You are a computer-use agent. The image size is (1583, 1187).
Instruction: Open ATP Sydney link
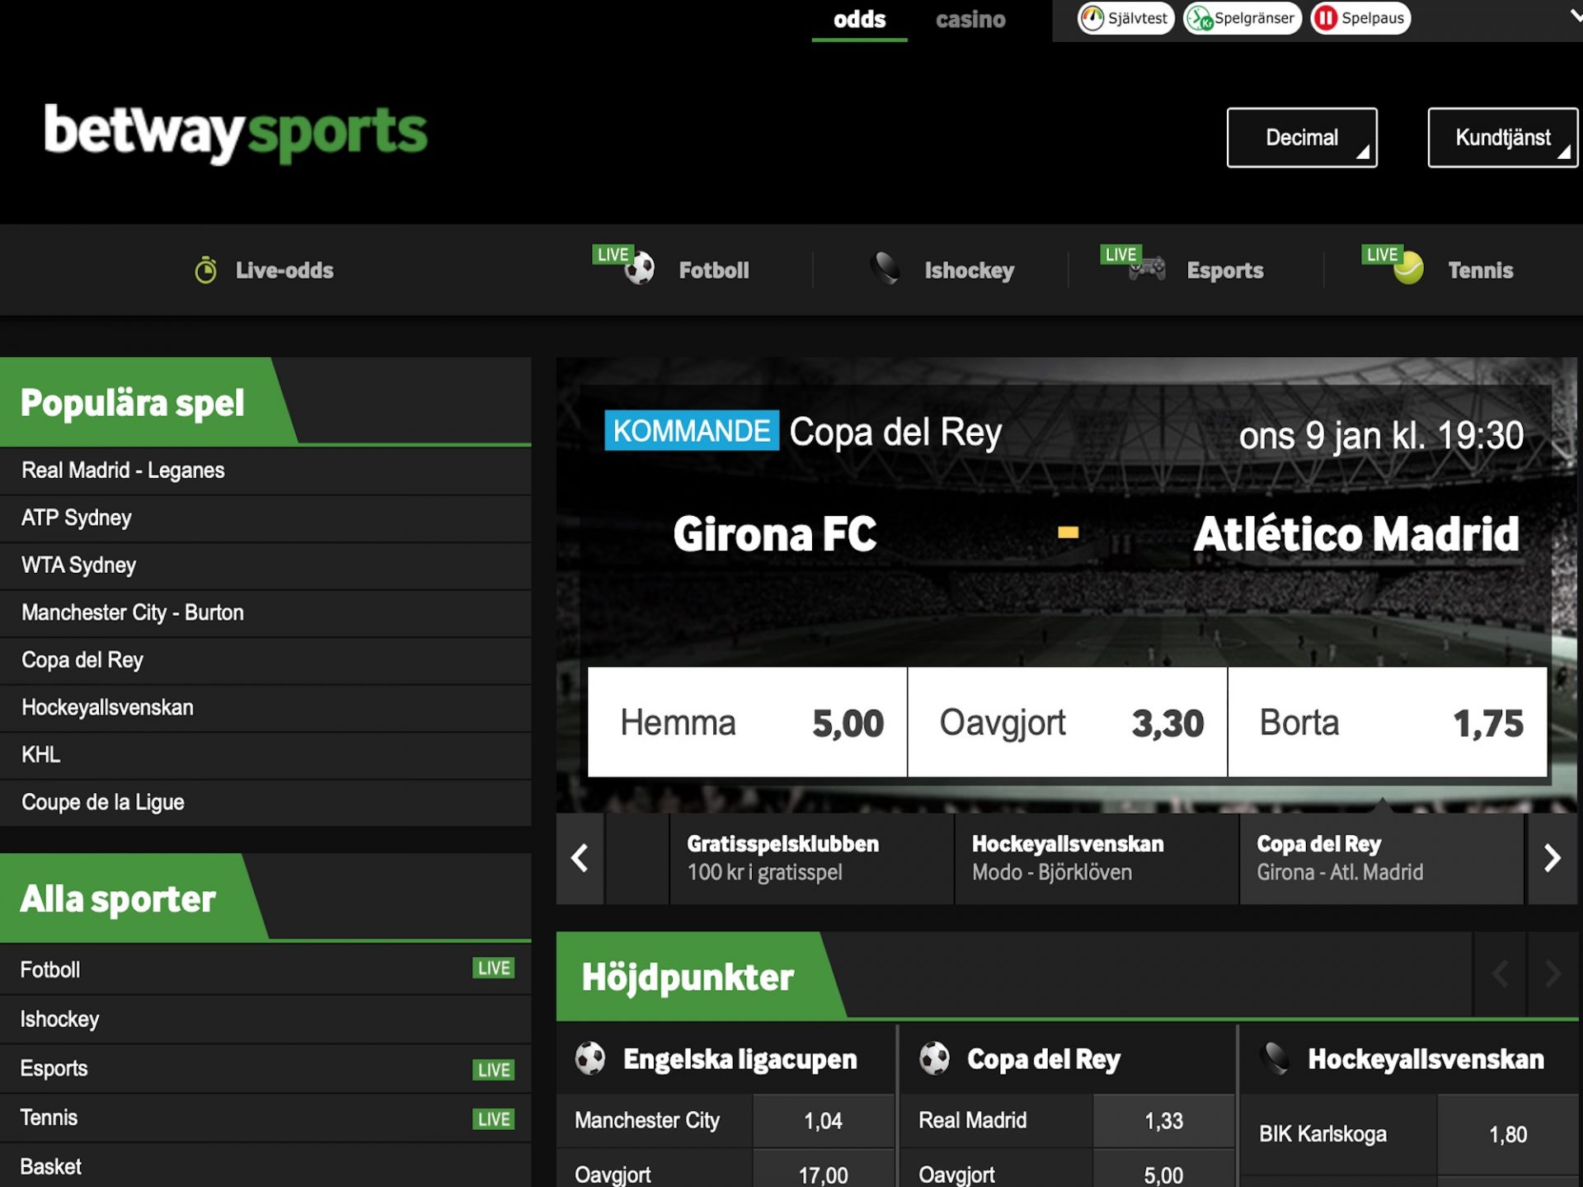(265, 518)
